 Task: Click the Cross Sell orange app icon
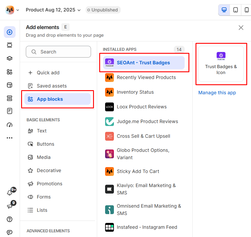[x=110, y=136]
